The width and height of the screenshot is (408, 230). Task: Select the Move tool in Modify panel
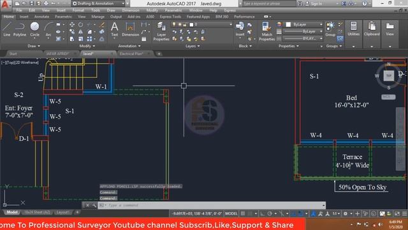click(x=72, y=24)
